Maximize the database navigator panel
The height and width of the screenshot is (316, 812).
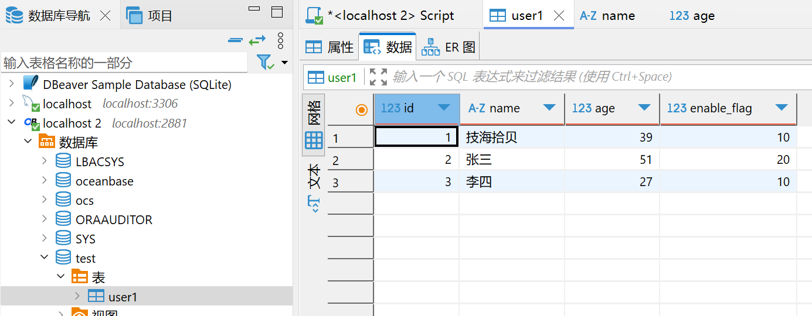point(277,11)
